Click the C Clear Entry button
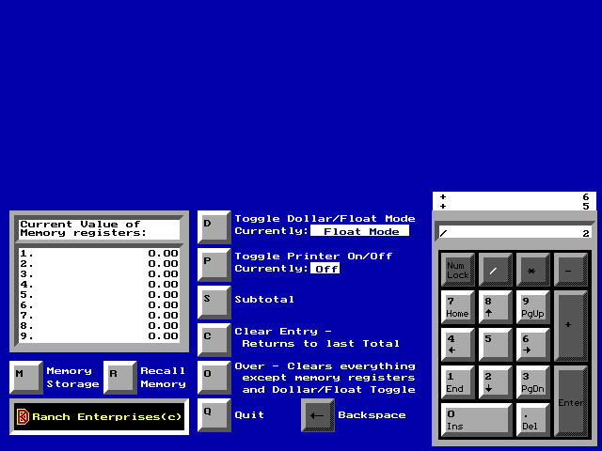The width and height of the screenshot is (602, 451). pyautogui.click(x=214, y=338)
